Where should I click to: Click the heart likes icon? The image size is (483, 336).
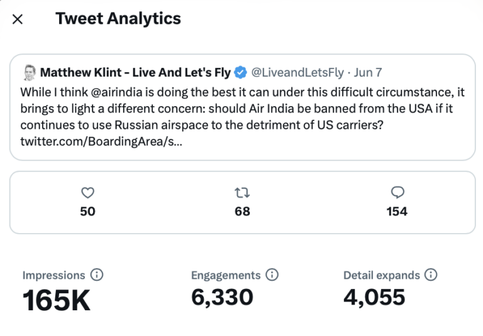(x=88, y=193)
